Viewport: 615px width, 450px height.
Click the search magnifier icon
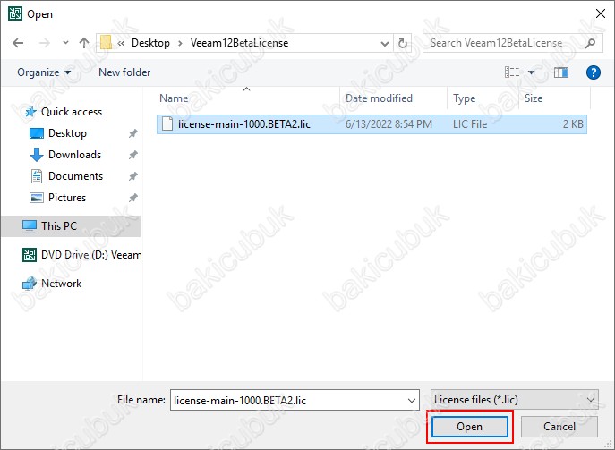pos(591,43)
